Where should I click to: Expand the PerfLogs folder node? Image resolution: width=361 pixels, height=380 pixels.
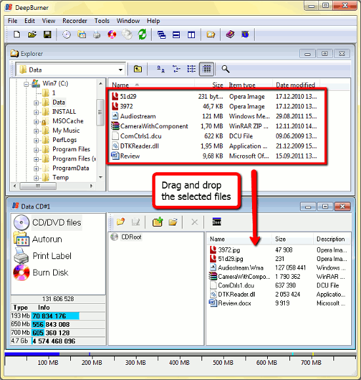click(36, 141)
